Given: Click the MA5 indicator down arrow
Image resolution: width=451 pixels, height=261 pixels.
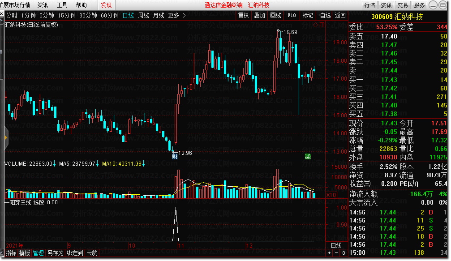Looking at the screenshot, I should click(x=98, y=164).
